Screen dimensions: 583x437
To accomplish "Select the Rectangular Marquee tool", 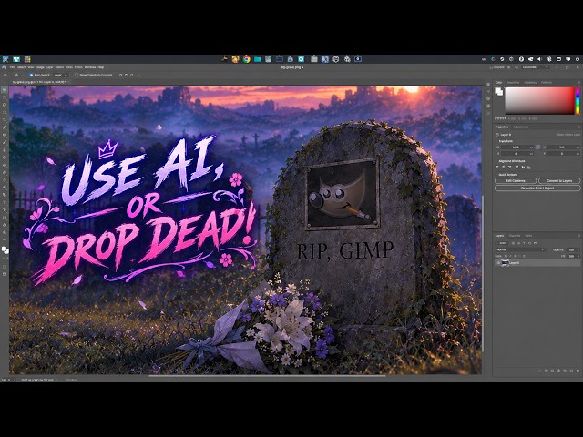I will (5, 97).
